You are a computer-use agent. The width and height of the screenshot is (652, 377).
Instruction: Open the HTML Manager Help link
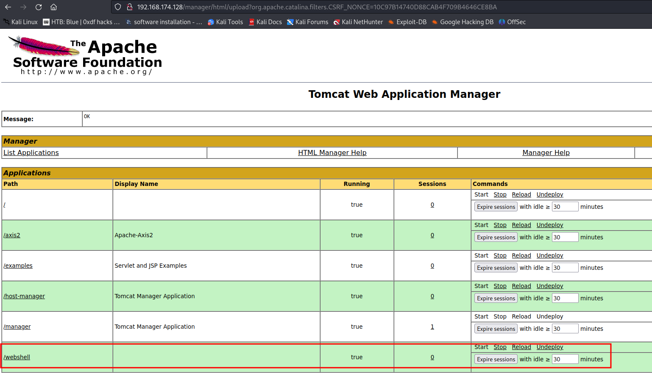[x=332, y=153]
